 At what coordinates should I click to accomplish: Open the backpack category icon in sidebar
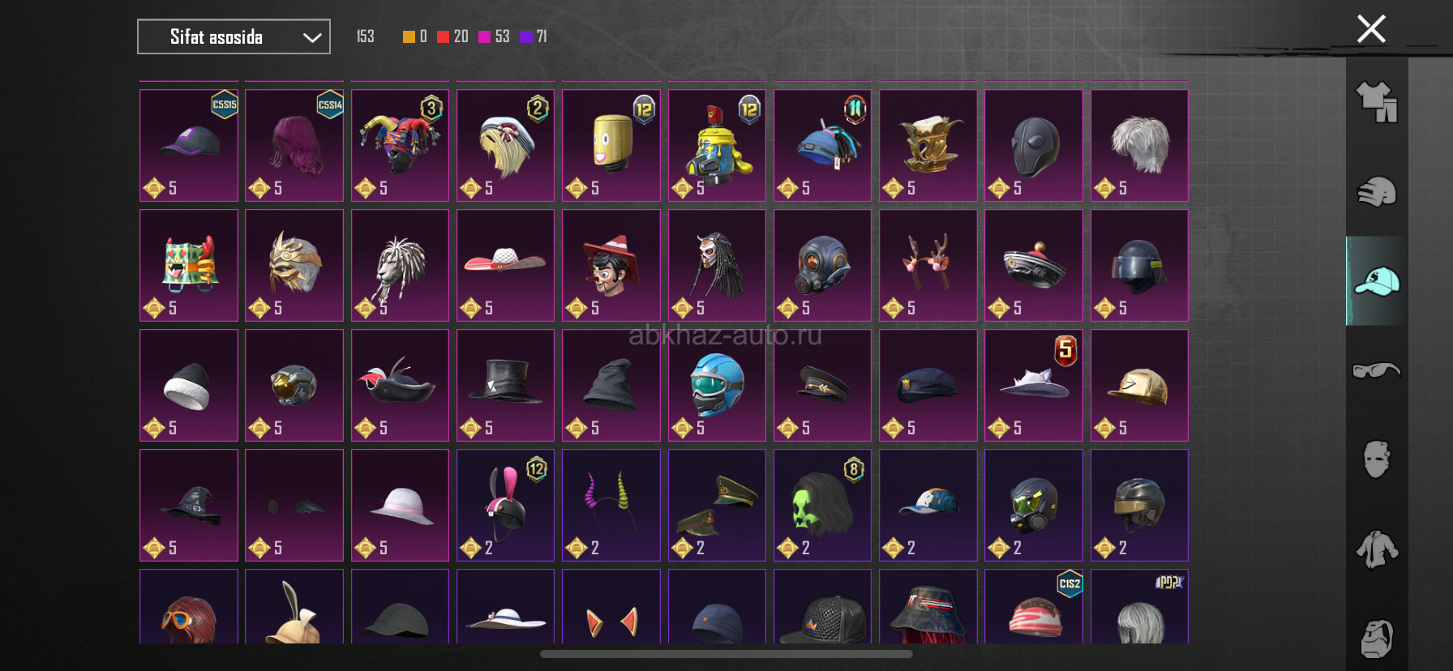coord(1377,639)
